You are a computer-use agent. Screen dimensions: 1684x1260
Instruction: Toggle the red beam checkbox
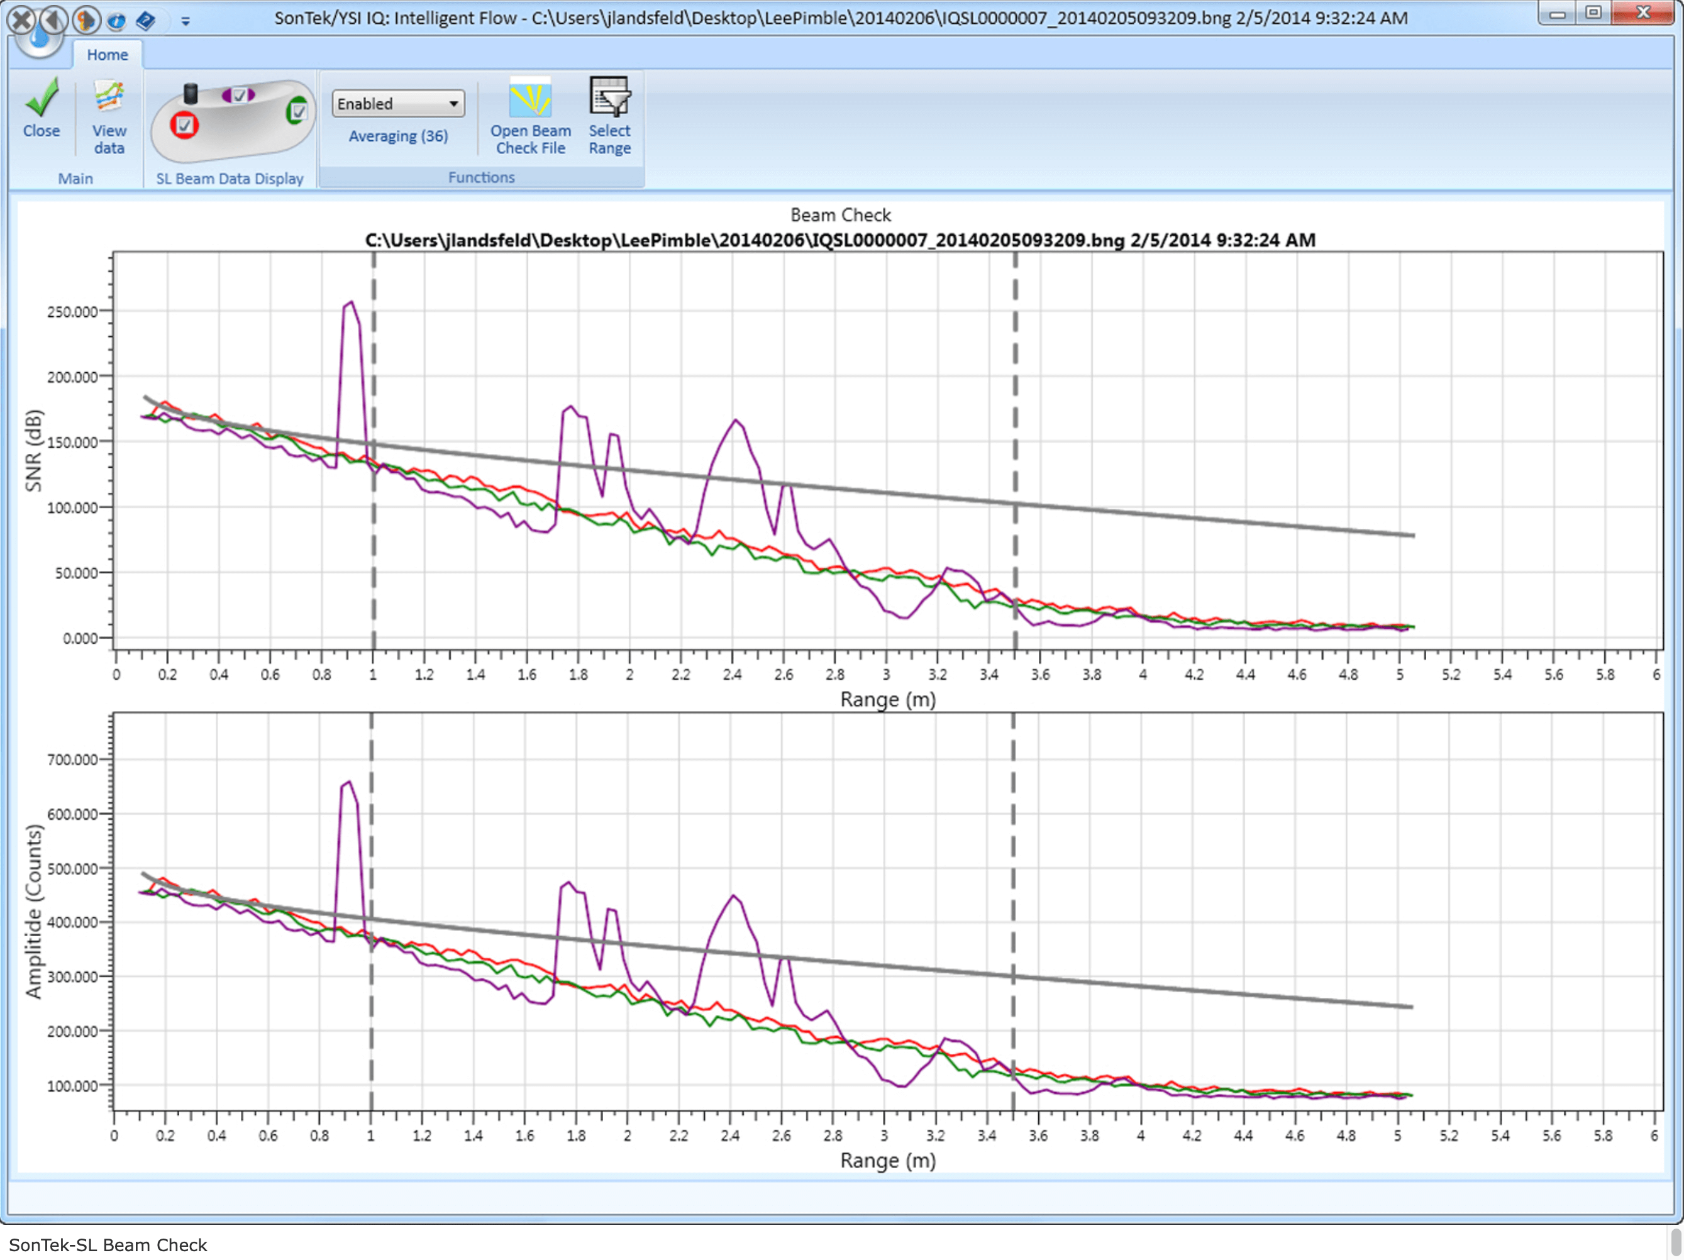[x=184, y=126]
